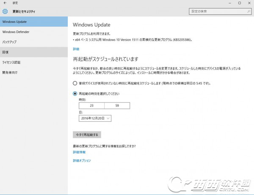Open settings home via gear icon

tap(5, 11)
